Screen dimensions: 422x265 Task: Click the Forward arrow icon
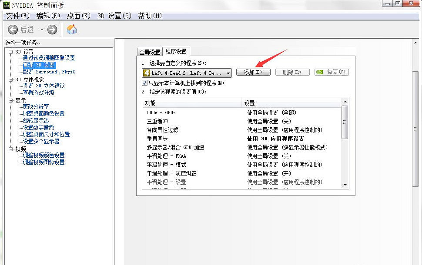[52, 30]
